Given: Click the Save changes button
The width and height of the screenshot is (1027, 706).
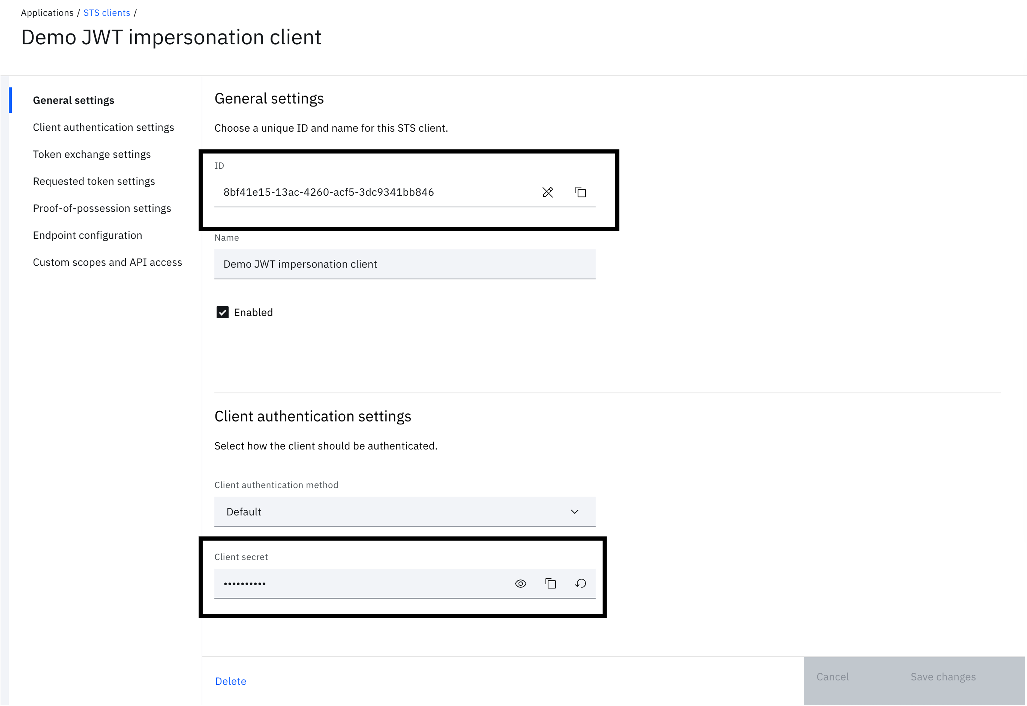Looking at the screenshot, I should click(943, 677).
